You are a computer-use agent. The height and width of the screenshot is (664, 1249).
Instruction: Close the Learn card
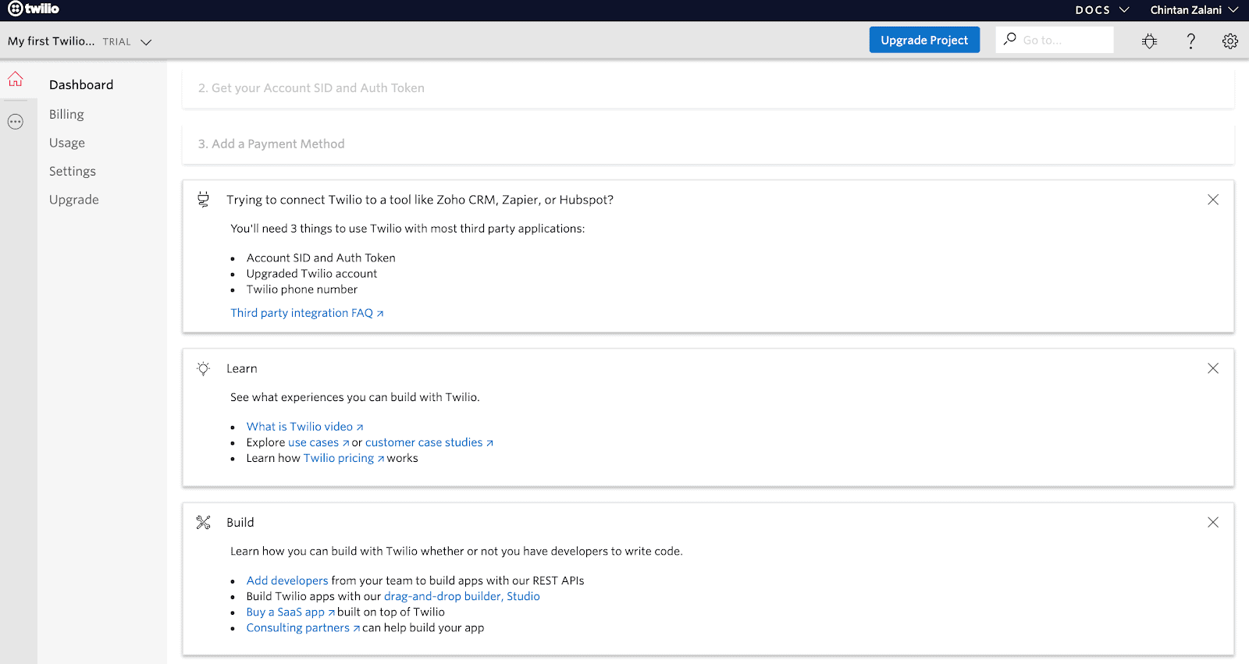pyautogui.click(x=1212, y=368)
